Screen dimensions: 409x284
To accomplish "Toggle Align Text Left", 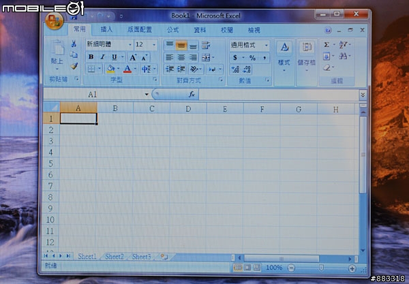I will tap(170, 57).
